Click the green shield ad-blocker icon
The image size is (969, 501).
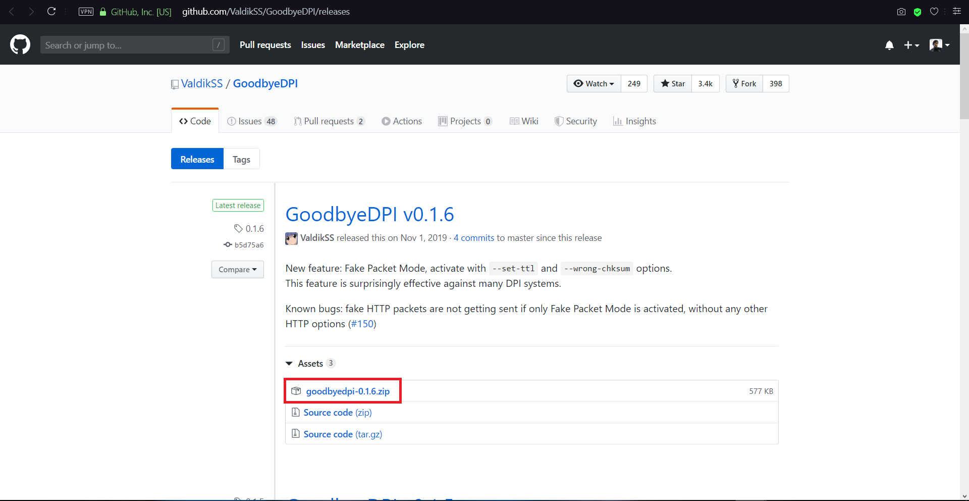coord(918,12)
